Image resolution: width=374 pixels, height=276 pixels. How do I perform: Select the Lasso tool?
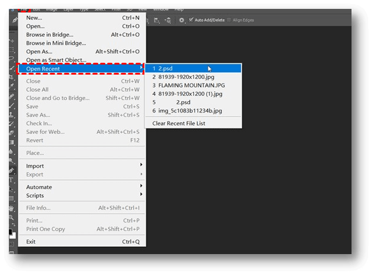click(12, 59)
